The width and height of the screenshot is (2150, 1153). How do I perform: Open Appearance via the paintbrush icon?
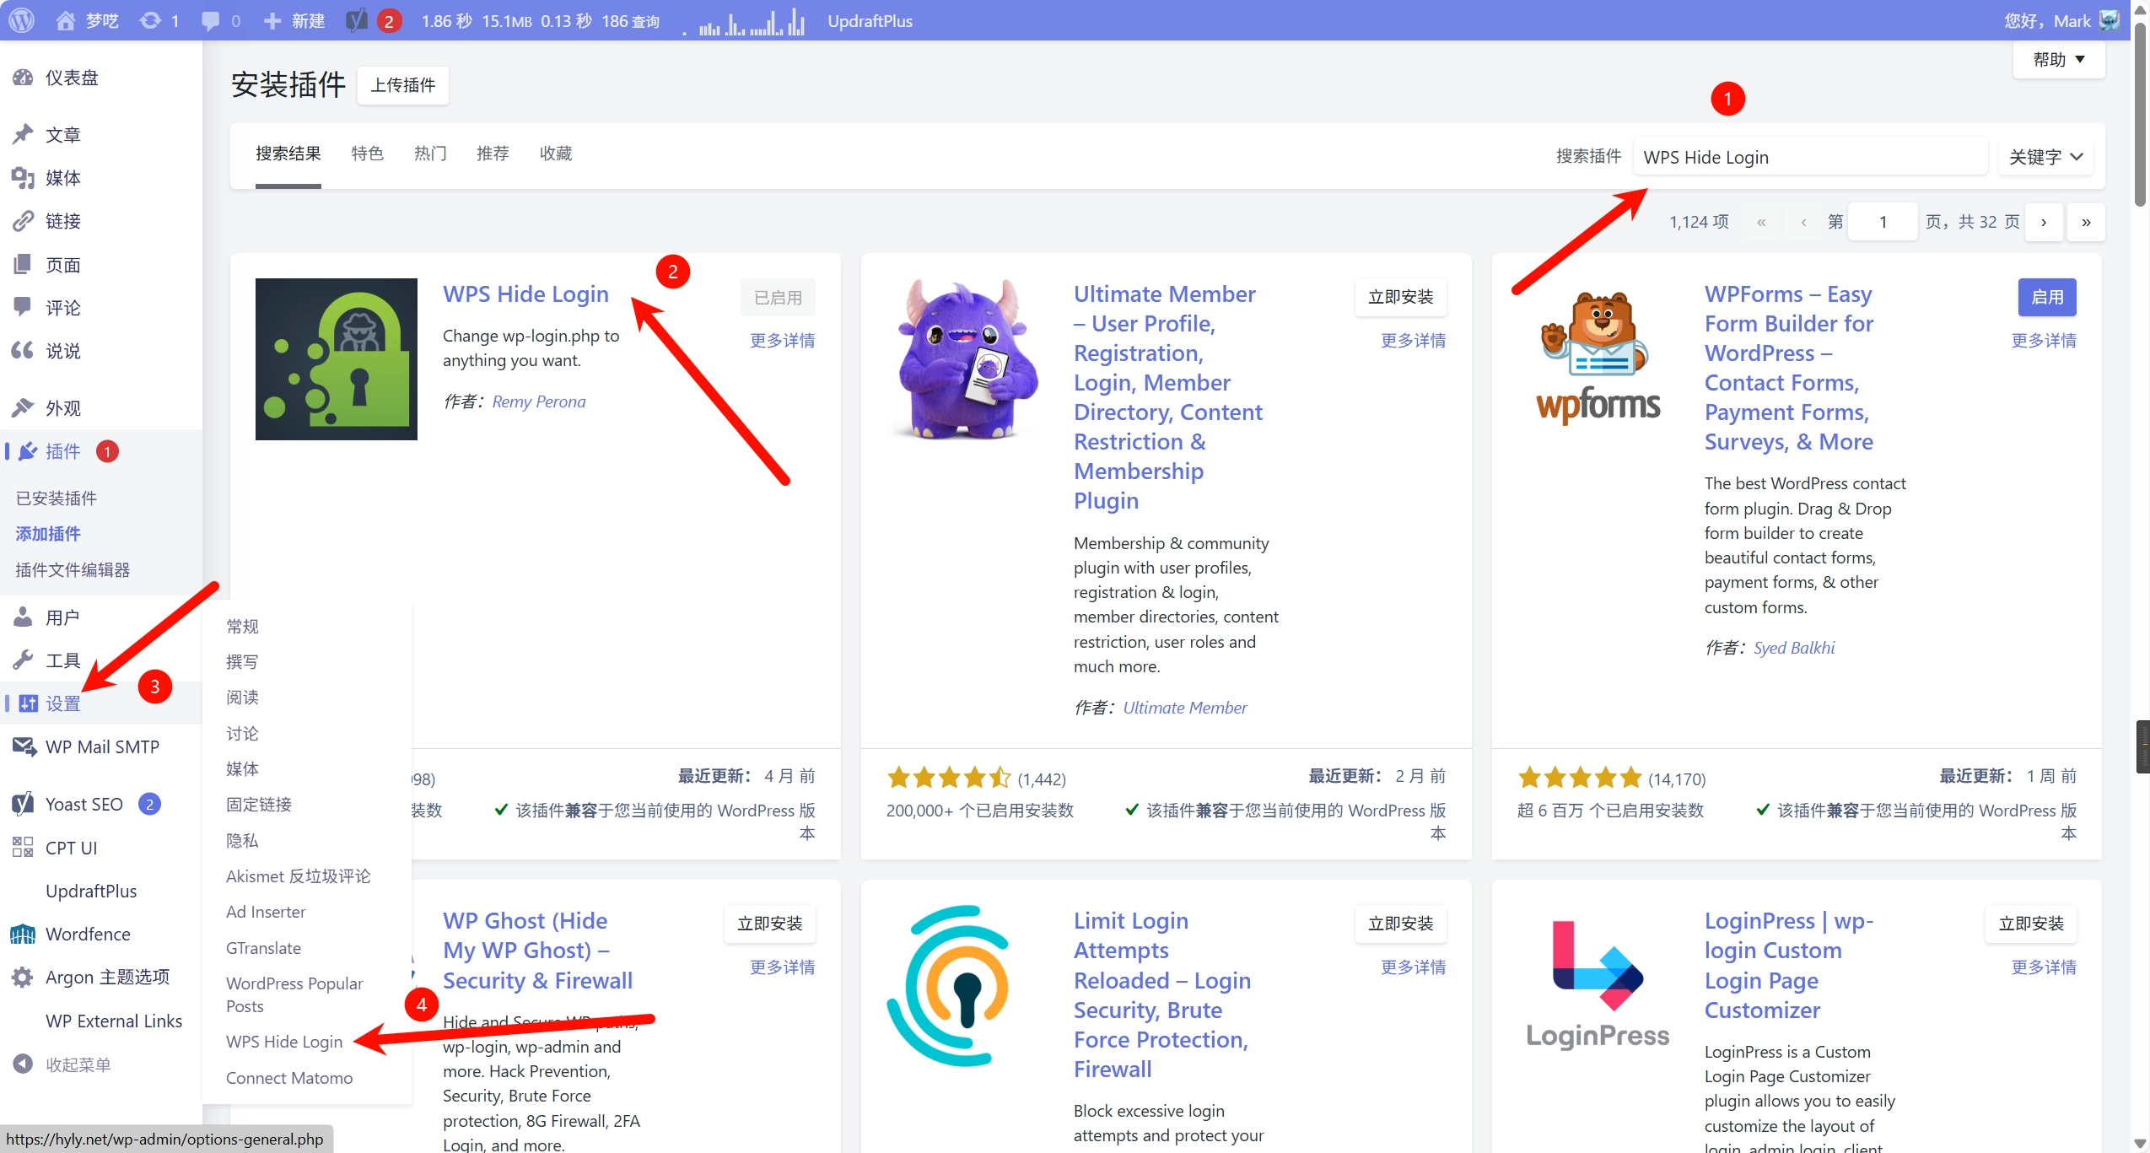(x=23, y=408)
